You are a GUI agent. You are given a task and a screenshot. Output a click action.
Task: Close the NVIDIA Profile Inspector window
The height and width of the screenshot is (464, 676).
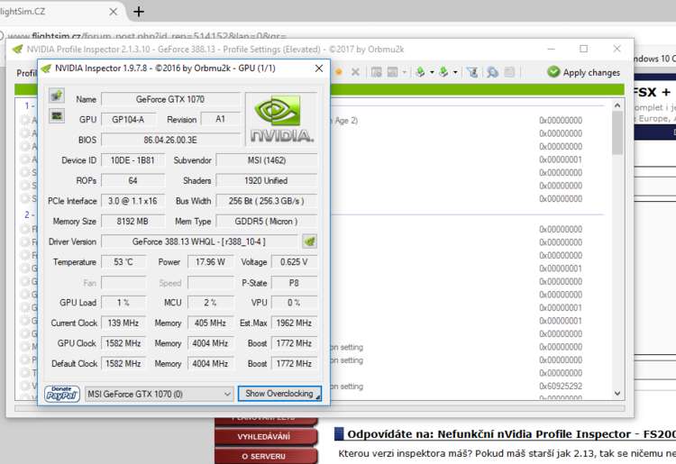pos(617,49)
